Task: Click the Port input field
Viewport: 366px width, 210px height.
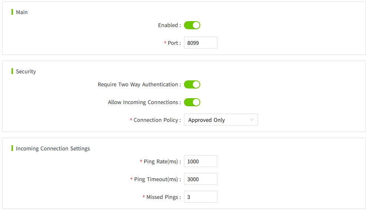Action: coord(200,43)
